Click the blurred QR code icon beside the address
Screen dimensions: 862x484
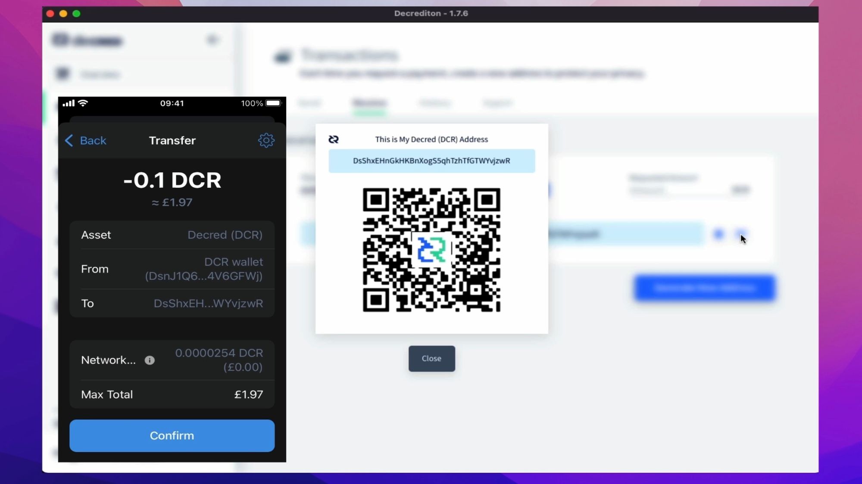741,234
